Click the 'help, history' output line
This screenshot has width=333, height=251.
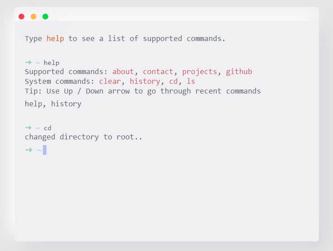pos(53,104)
